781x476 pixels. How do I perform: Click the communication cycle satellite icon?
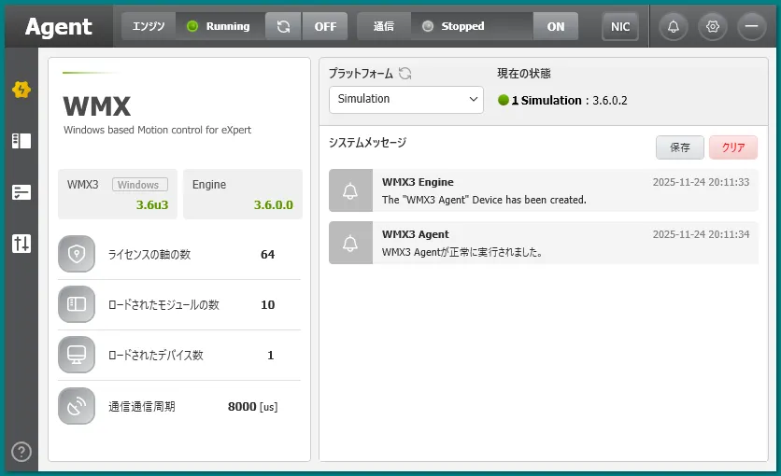[x=77, y=406]
